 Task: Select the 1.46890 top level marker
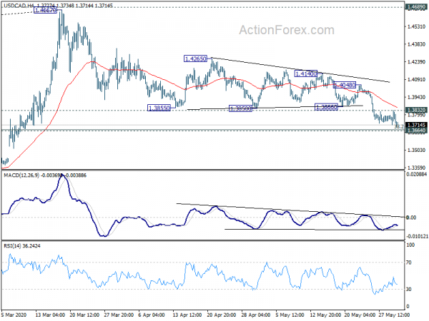(x=416, y=7)
